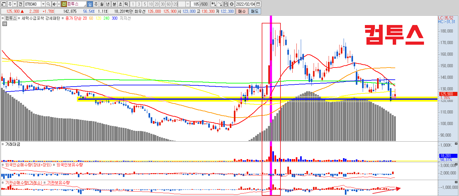Screen dimensions: 459x196
Task: Click the line chart tools icon
Action: point(220,4)
